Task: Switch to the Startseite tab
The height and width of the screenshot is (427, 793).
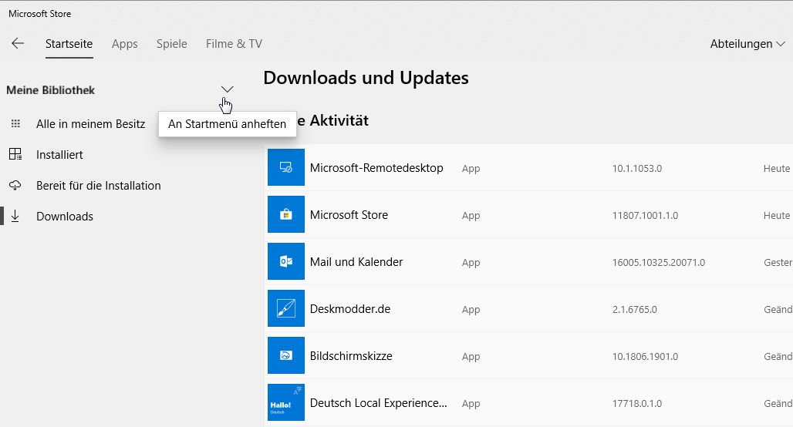Action: point(69,44)
